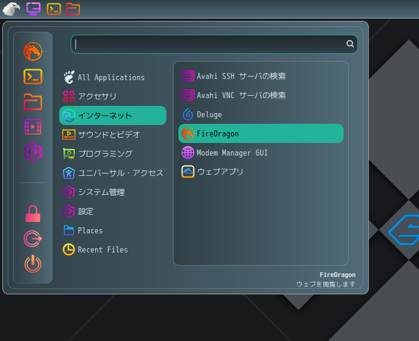Open the media player icon in sidebar
Screen dimensions: 419x341
[33, 127]
